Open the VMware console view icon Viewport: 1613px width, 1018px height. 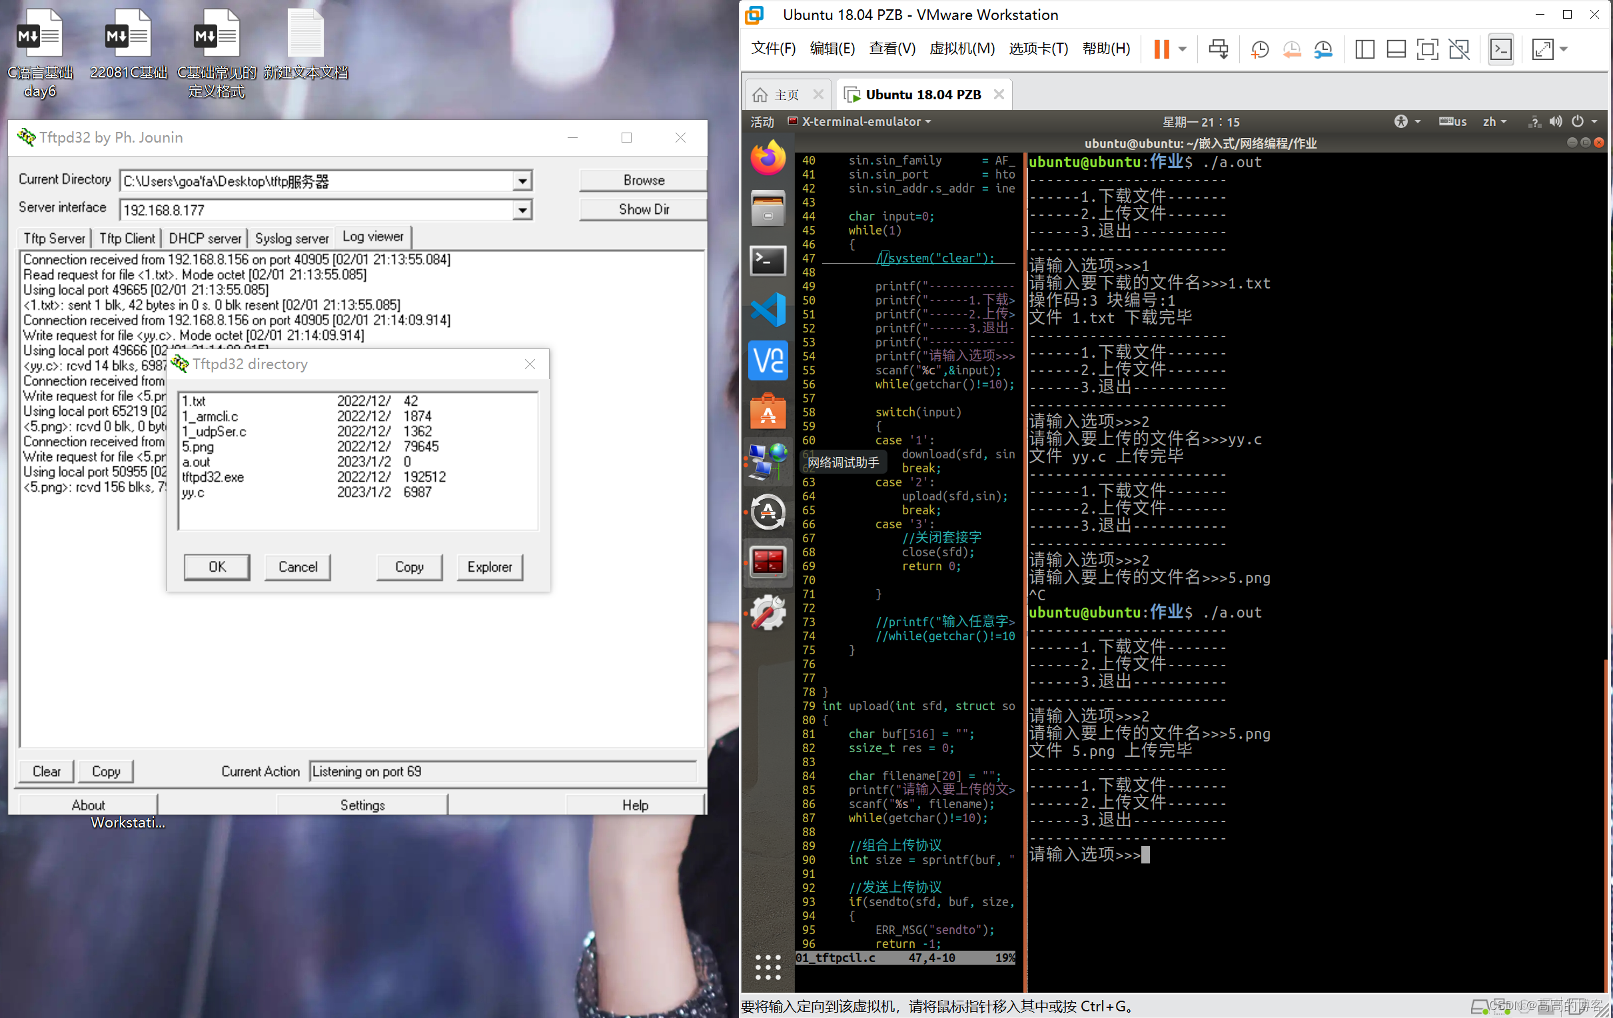click(x=1500, y=49)
